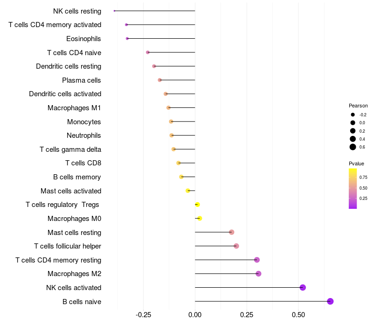Click the -0.25 x-axis tick label
The width and height of the screenshot is (373, 327).
(143, 315)
